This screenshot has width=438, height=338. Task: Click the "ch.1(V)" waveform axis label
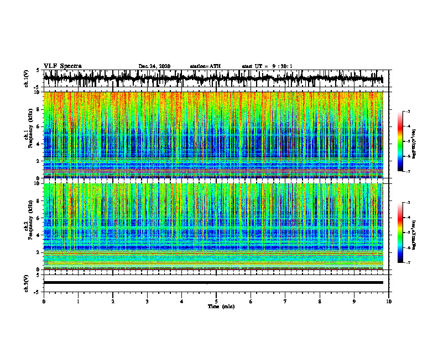pos(27,78)
